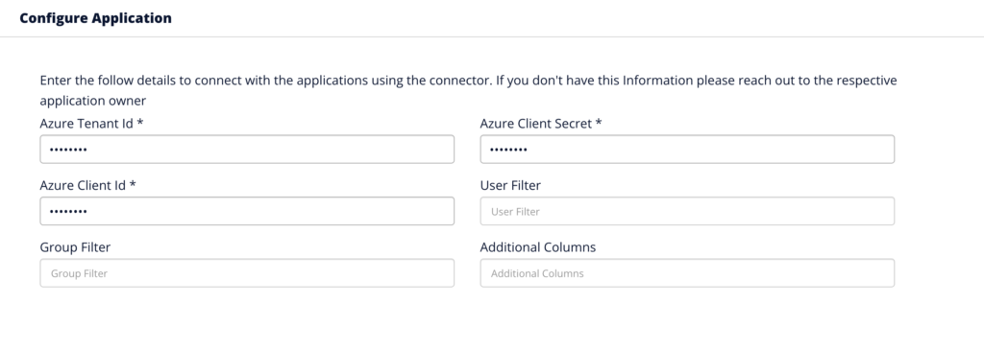The width and height of the screenshot is (984, 350).
Task: Click the 'application owner' text line
Action: [x=93, y=101]
